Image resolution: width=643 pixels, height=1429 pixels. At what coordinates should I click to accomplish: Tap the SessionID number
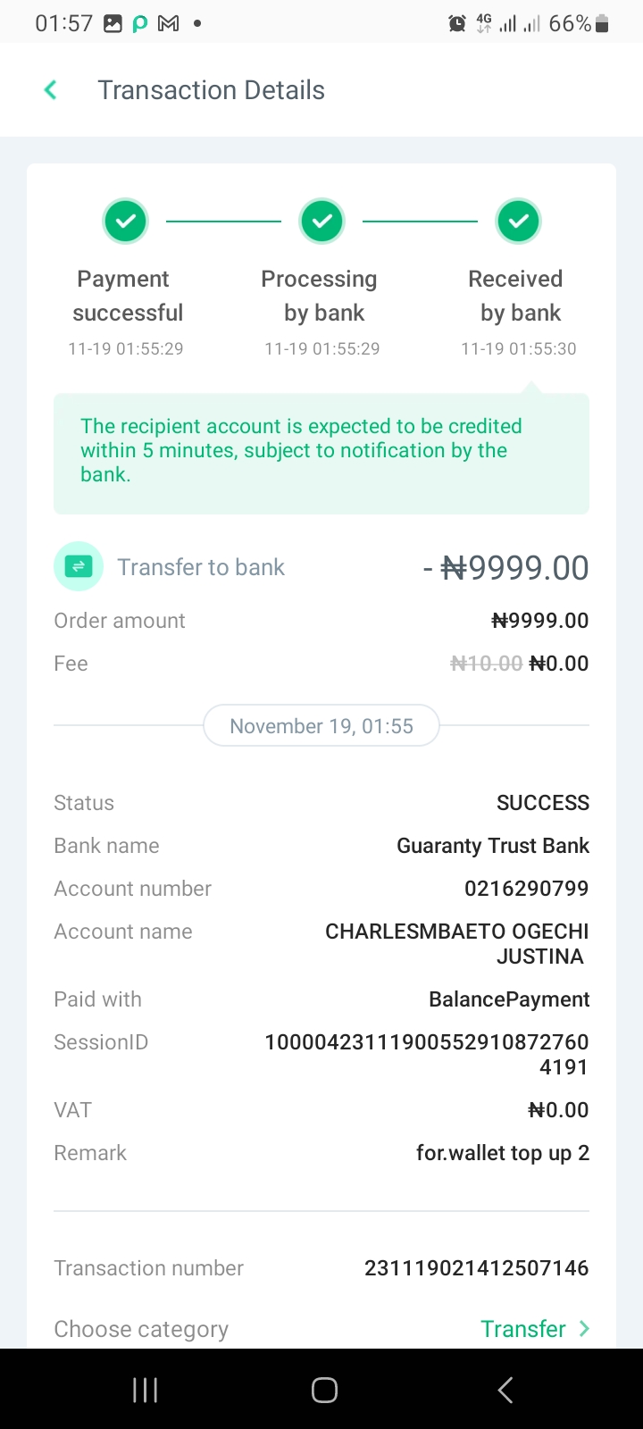point(427,1055)
